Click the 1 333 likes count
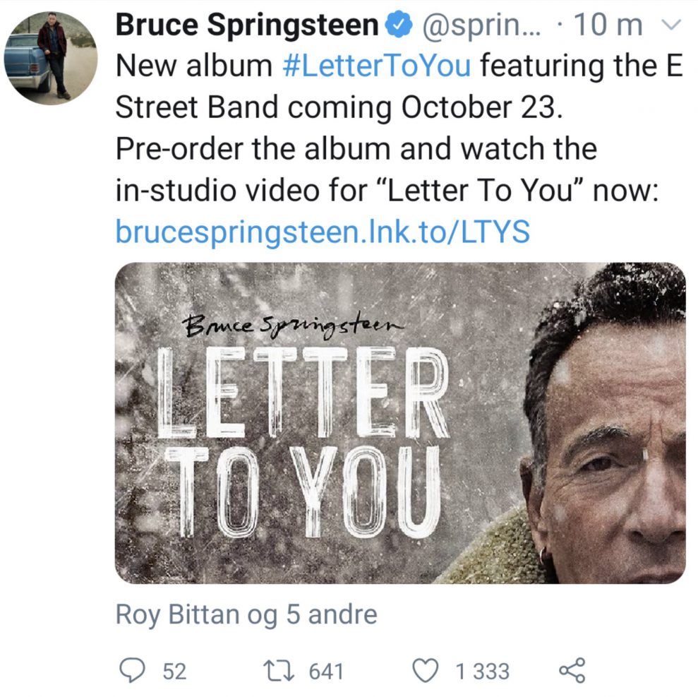Screen dimensions: 698x697 482,671
